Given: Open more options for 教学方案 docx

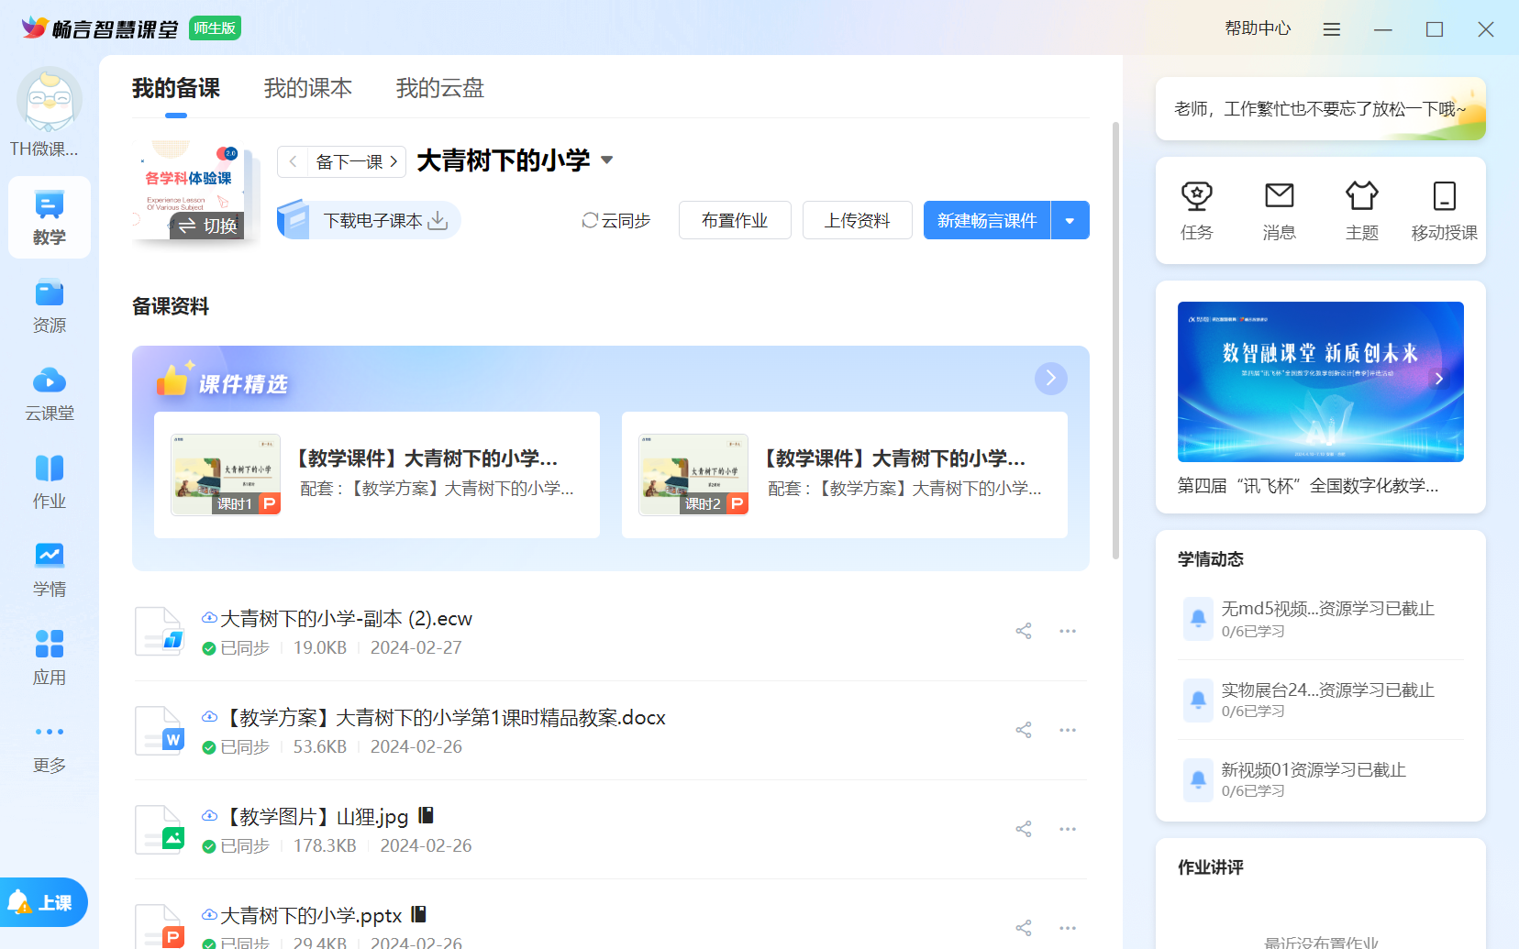Looking at the screenshot, I should pyautogui.click(x=1068, y=730).
